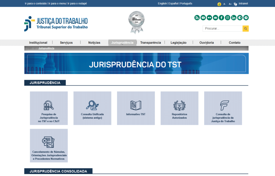The height and width of the screenshot is (176, 275).
Task: Open the LinkedIn icon
Action: [x=234, y=18]
